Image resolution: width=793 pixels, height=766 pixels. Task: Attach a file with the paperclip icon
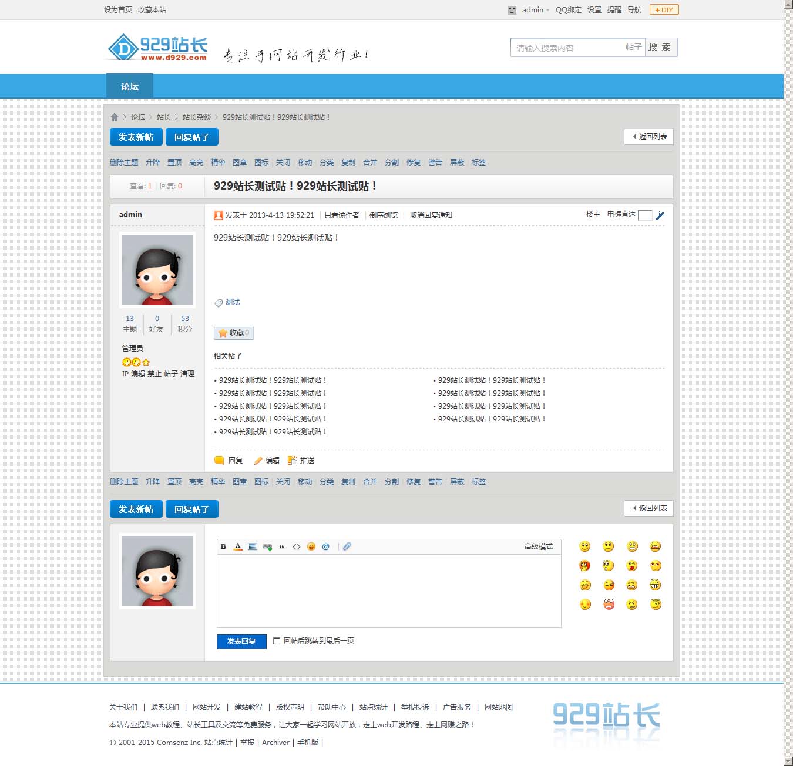[x=347, y=546]
